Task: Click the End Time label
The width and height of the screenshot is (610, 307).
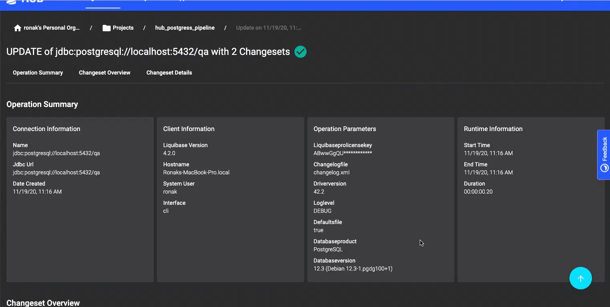Action: (x=476, y=165)
